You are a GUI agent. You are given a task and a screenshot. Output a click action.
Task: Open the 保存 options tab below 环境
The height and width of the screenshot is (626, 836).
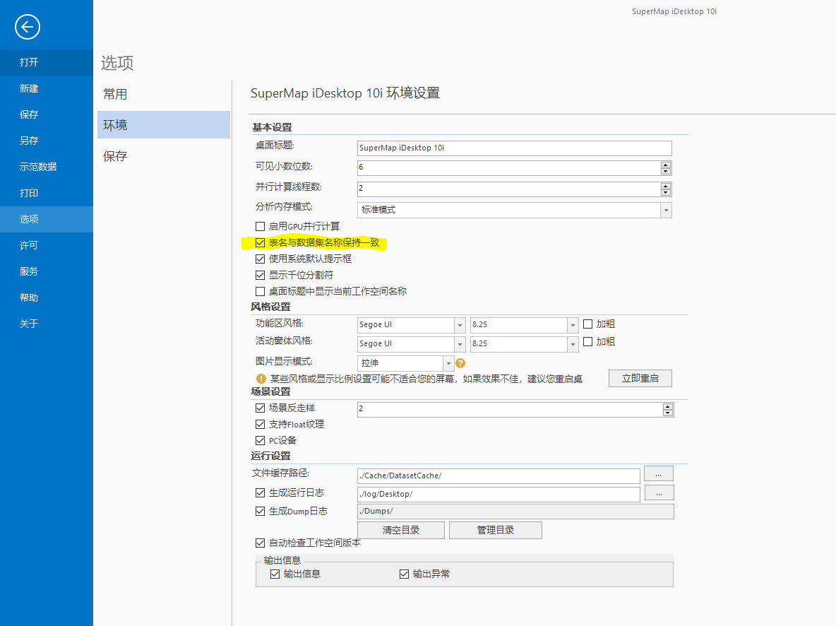pyautogui.click(x=164, y=156)
